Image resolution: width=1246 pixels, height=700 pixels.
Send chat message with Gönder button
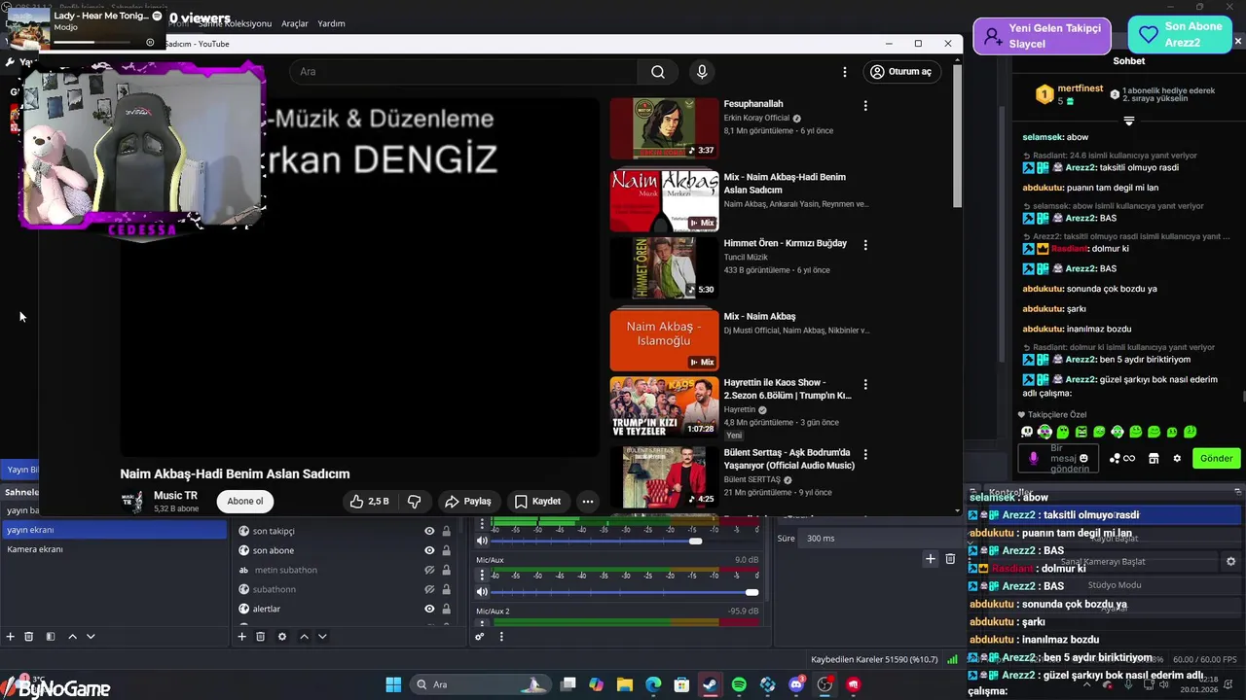[x=1216, y=458]
